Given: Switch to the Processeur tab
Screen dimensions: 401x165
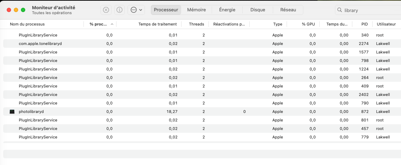Looking at the screenshot, I should [166, 10].
